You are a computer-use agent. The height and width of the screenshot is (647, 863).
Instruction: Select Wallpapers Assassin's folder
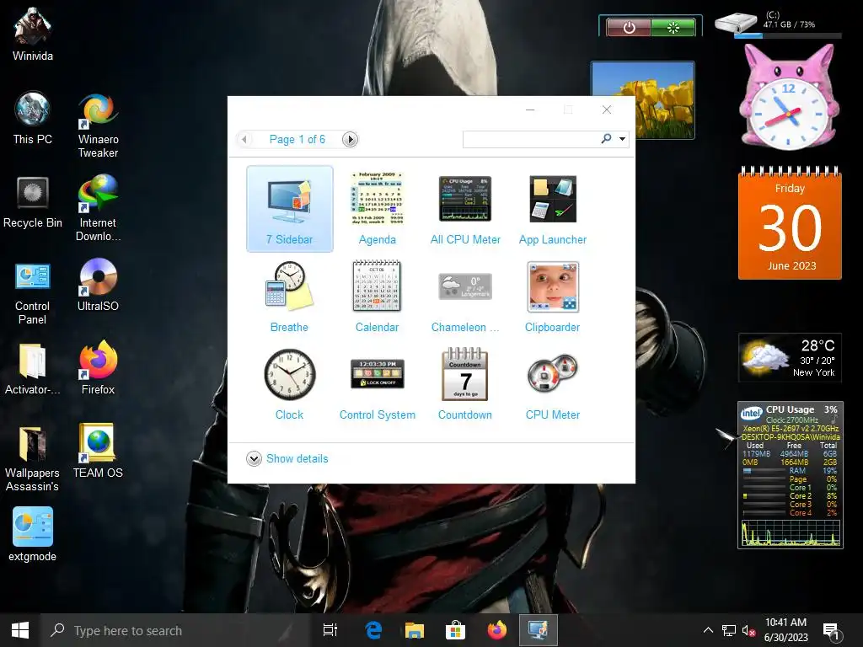(x=33, y=459)
